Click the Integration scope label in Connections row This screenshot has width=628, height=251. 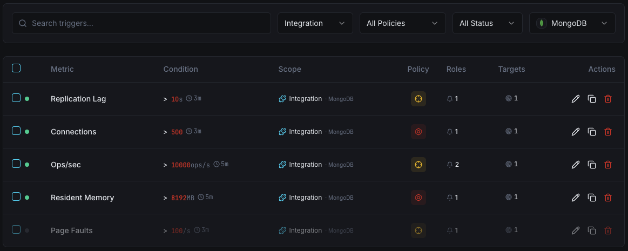click(x=305, y=132)
